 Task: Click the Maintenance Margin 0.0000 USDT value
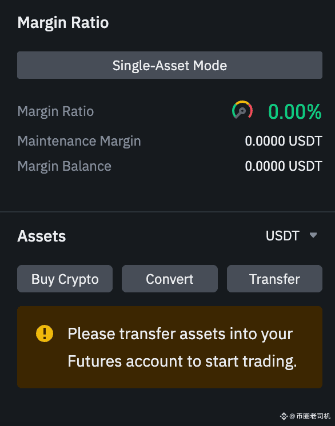(x=284, y=141)
